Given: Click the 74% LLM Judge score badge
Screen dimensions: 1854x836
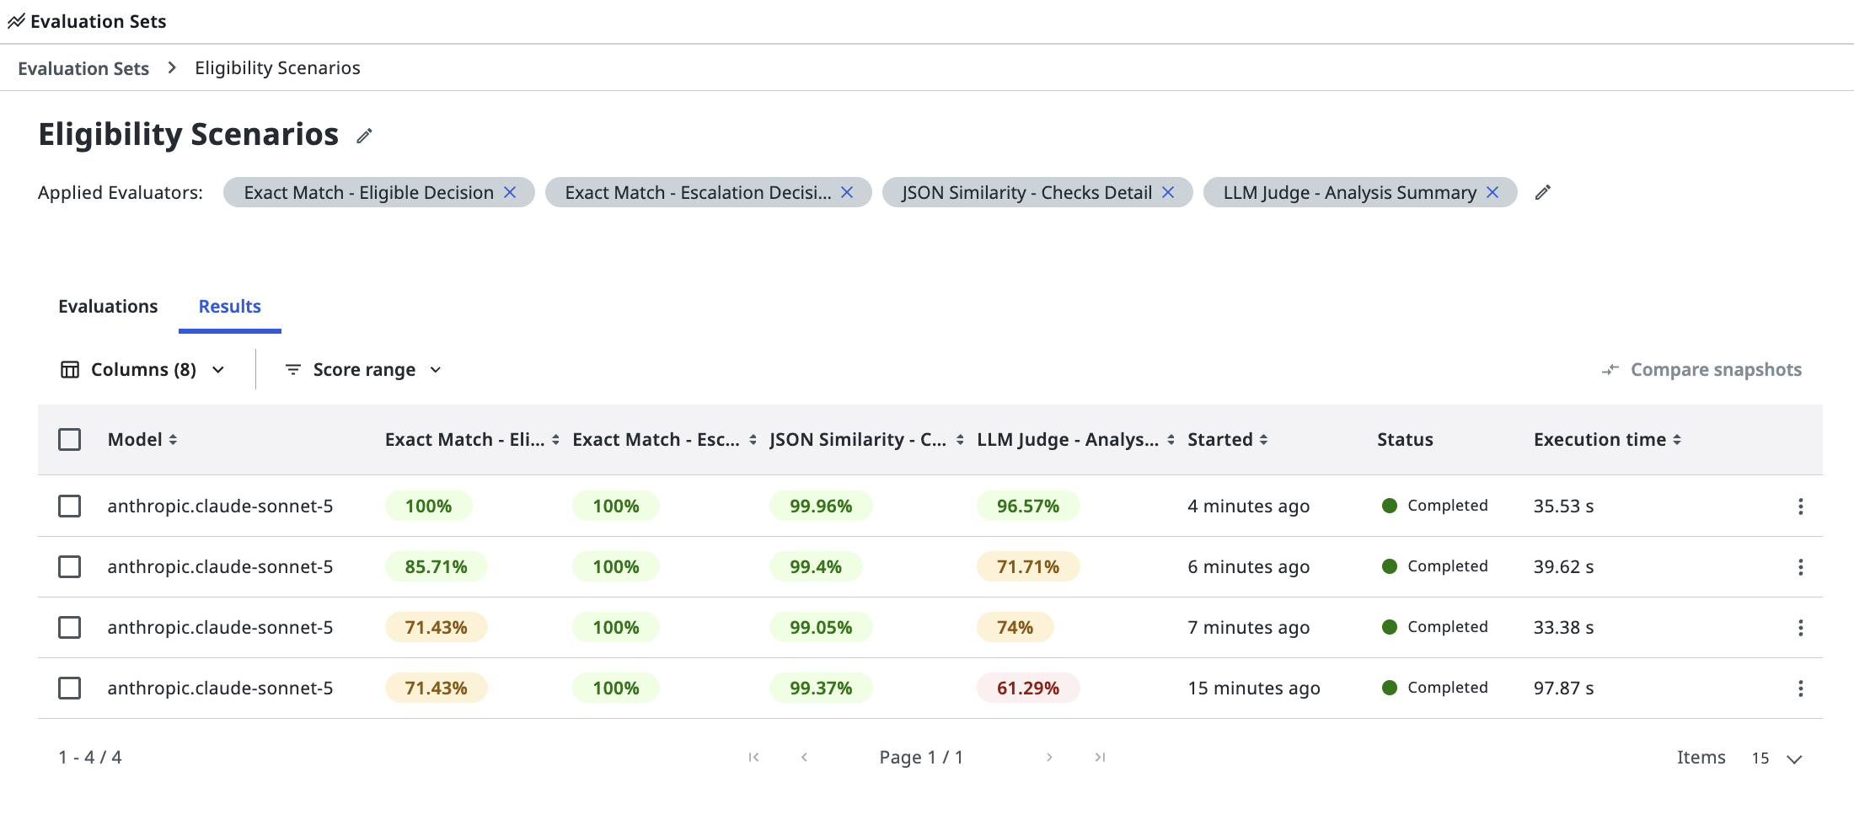Looking at the screenshot, I should pos(1015,627).
